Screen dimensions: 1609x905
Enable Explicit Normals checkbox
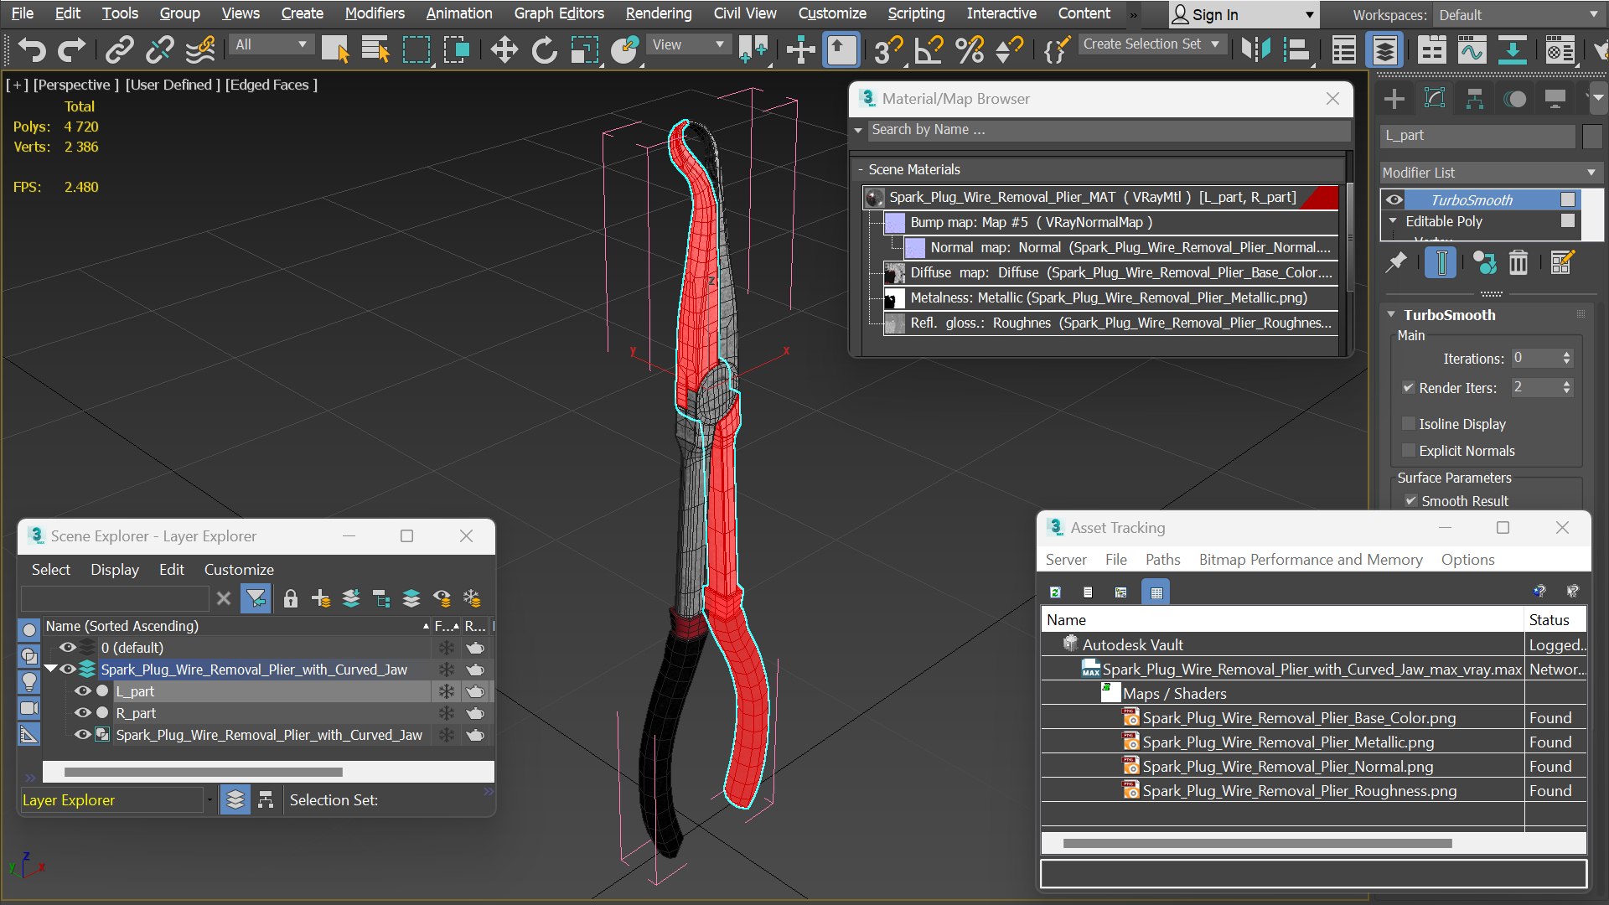click(x=1409, y=451)
